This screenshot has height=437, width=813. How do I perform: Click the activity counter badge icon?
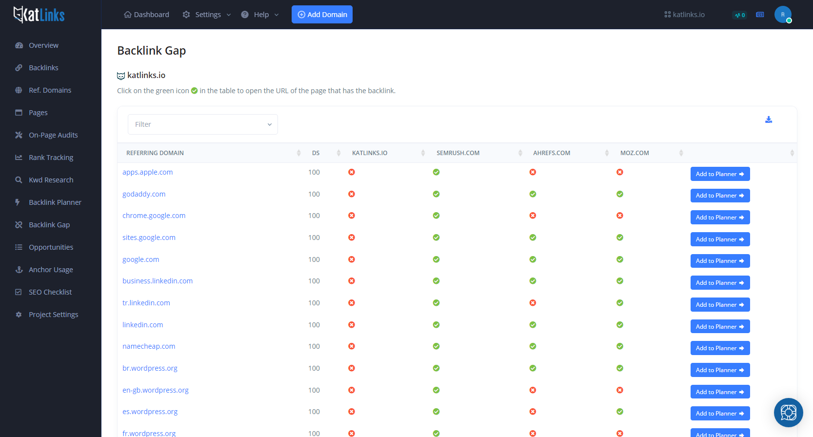[x=739, y=15]
